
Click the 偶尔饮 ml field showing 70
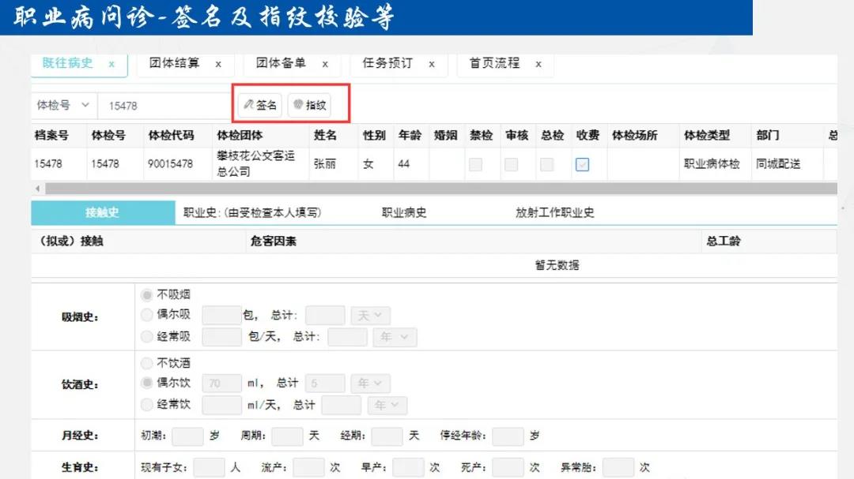tap(221, 384)
